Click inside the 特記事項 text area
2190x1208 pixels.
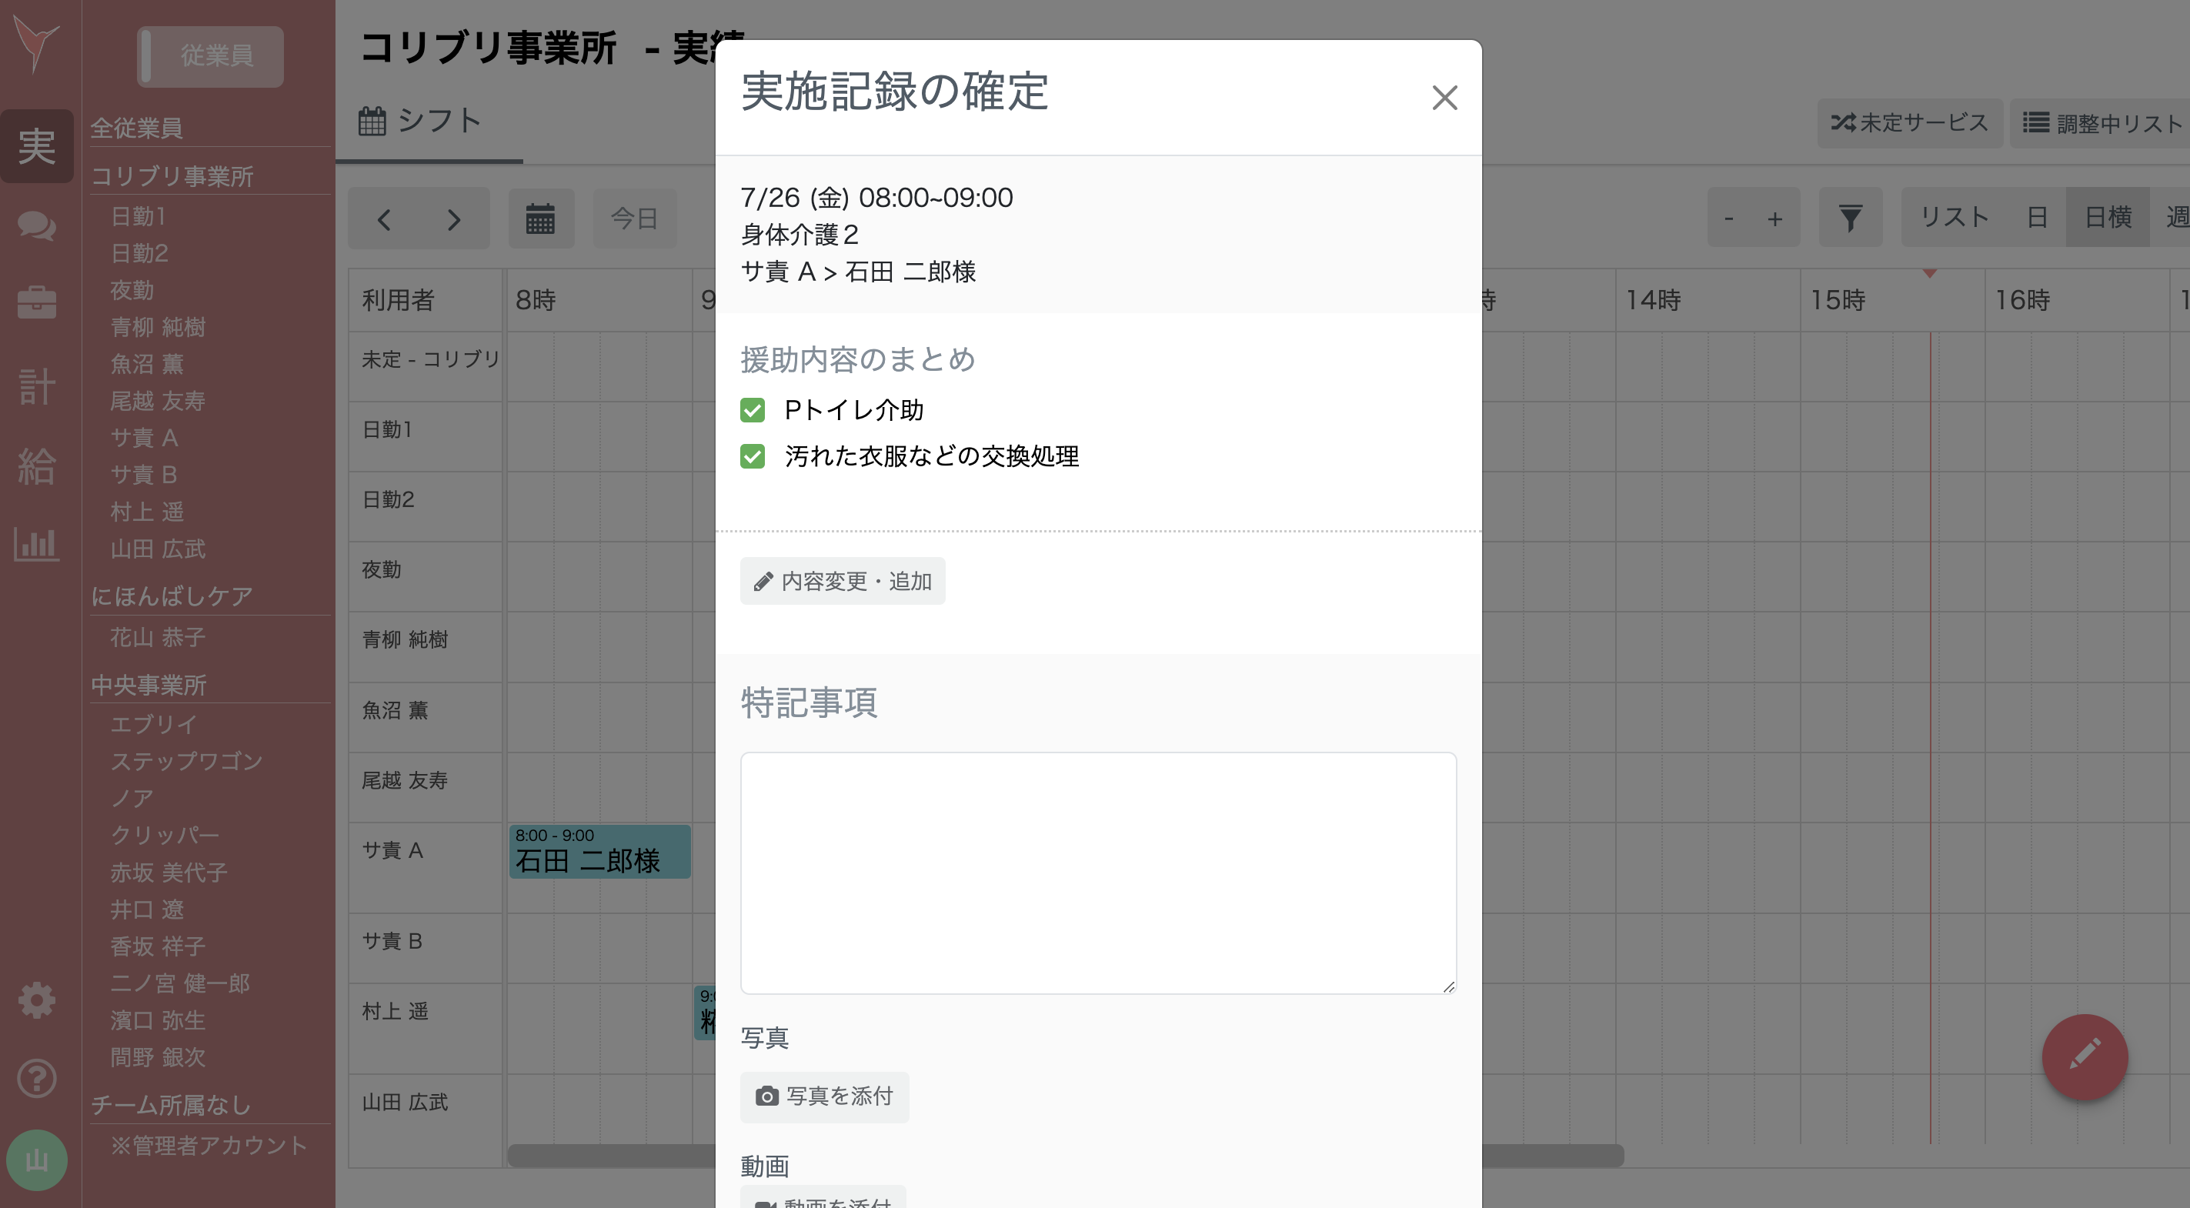[1097, 871]
